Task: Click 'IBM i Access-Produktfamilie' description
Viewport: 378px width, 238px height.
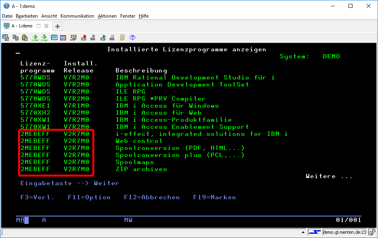Action: (x=174, y=120)
